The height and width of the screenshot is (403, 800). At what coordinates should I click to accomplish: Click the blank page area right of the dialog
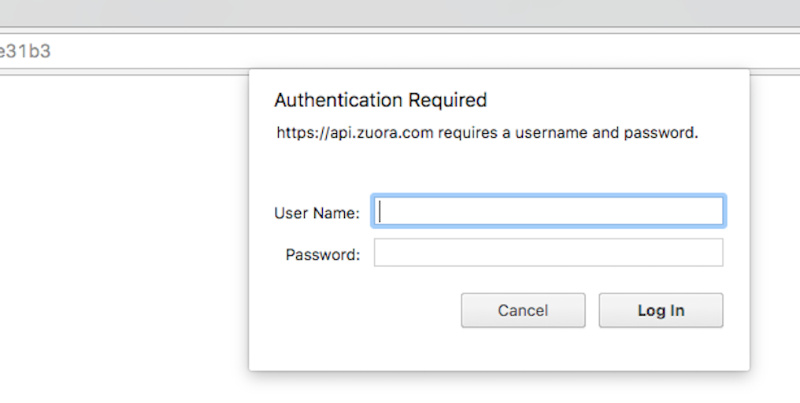(x=776, y=236)
